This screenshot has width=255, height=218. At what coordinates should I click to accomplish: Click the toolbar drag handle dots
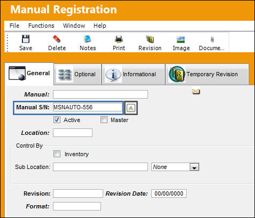pos(7,43)
